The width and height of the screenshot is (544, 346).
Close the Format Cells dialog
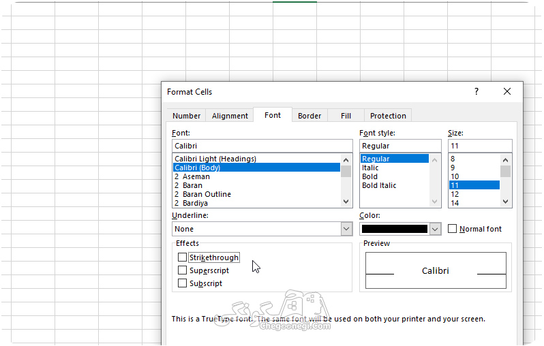point(507,91)
